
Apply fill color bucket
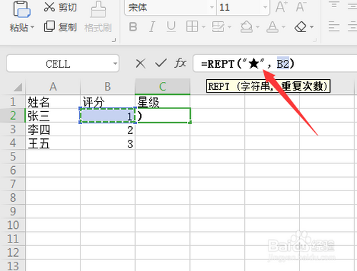click(x=246, y=26)
